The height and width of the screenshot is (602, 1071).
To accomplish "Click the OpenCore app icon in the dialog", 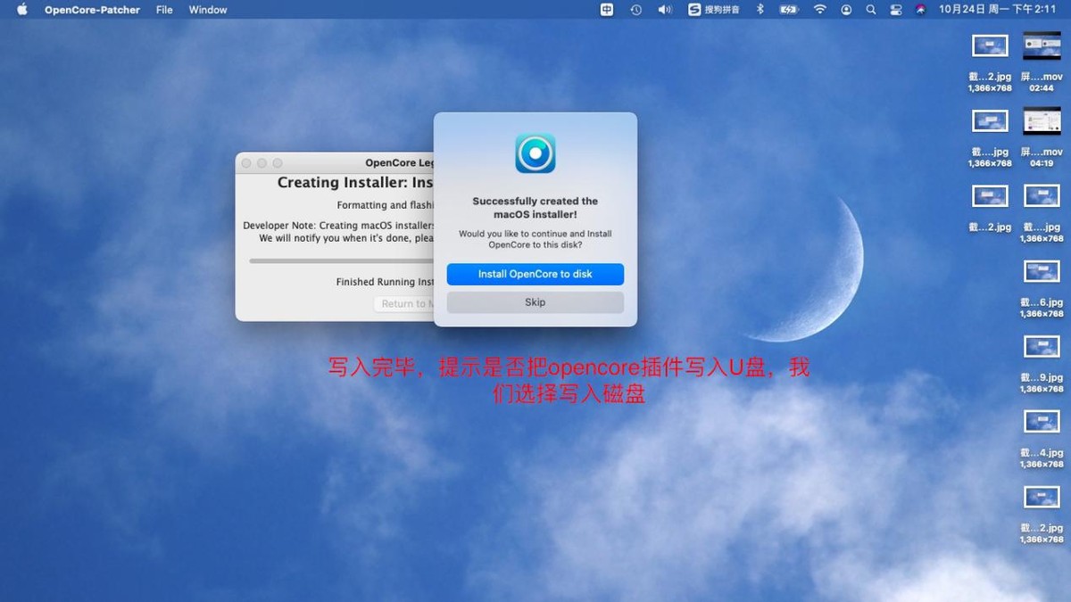I will click(x=535, y=152).
